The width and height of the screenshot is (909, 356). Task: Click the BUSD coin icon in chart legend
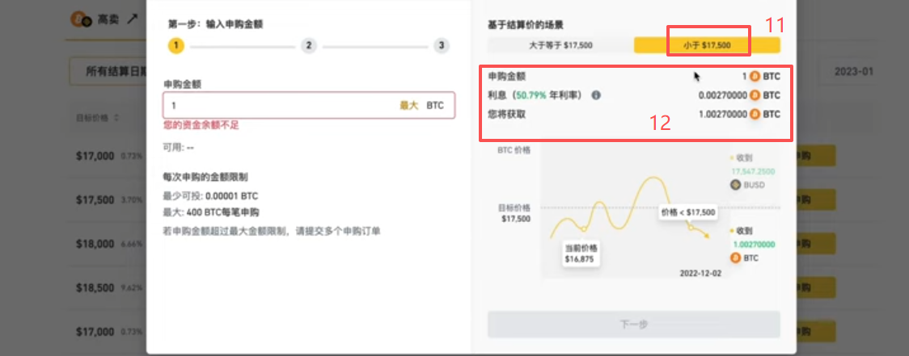click(736, 185)
